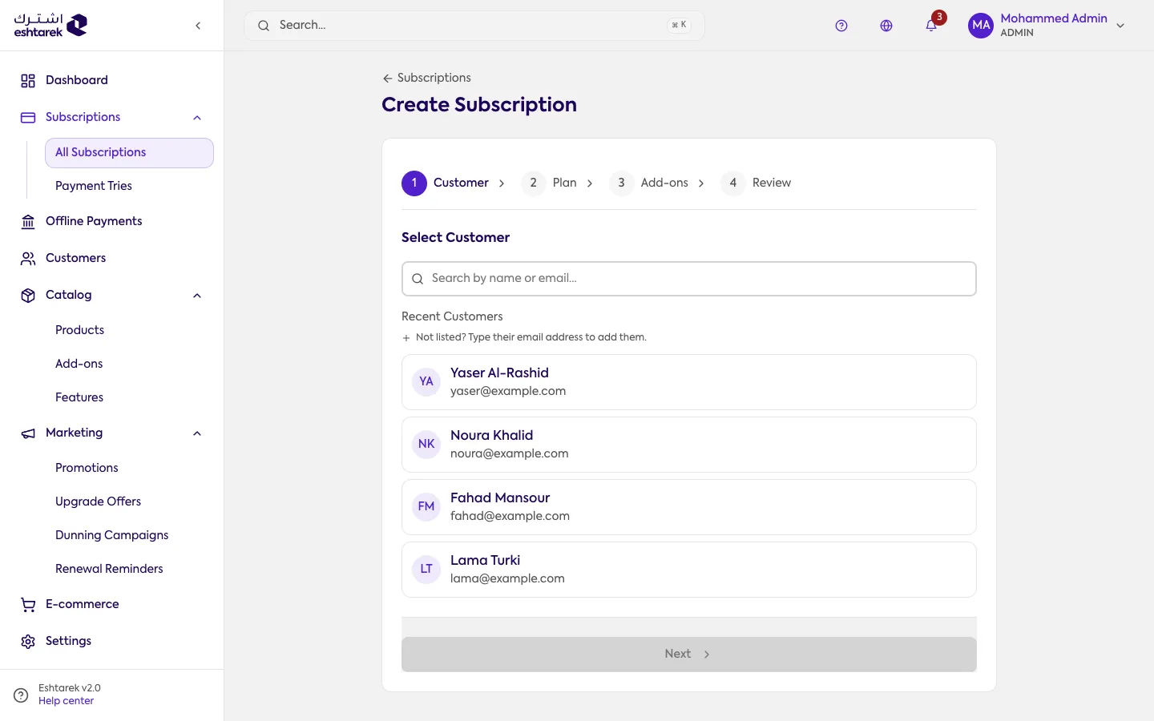Viewport: 1154px width, 721px height.
Task: Collapse the Marketing section chevron
Action: [197, 433]
